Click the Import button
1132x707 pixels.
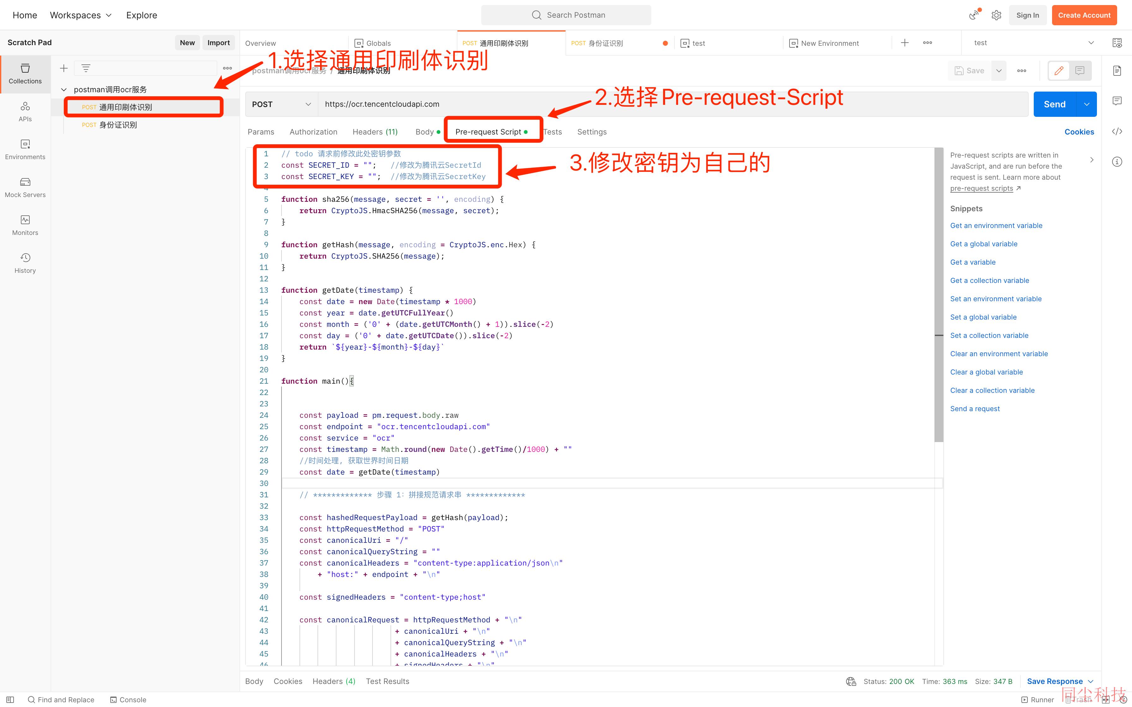point(218,43)
